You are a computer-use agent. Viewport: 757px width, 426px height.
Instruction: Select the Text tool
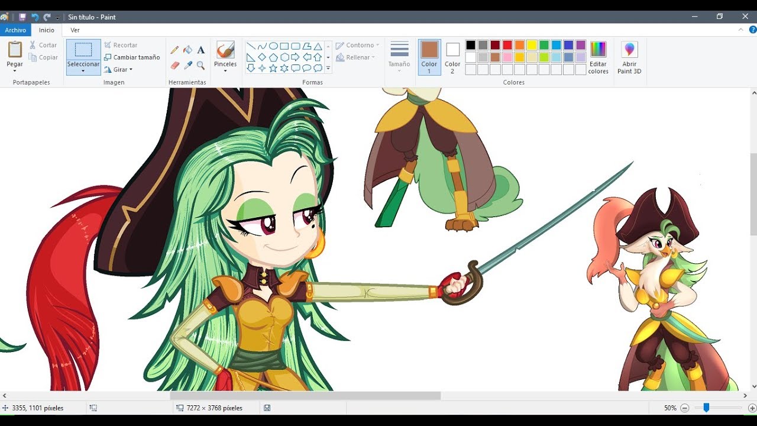tap(201, 50)
